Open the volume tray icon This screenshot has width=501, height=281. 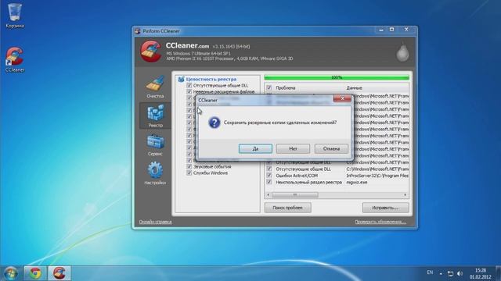460,273
